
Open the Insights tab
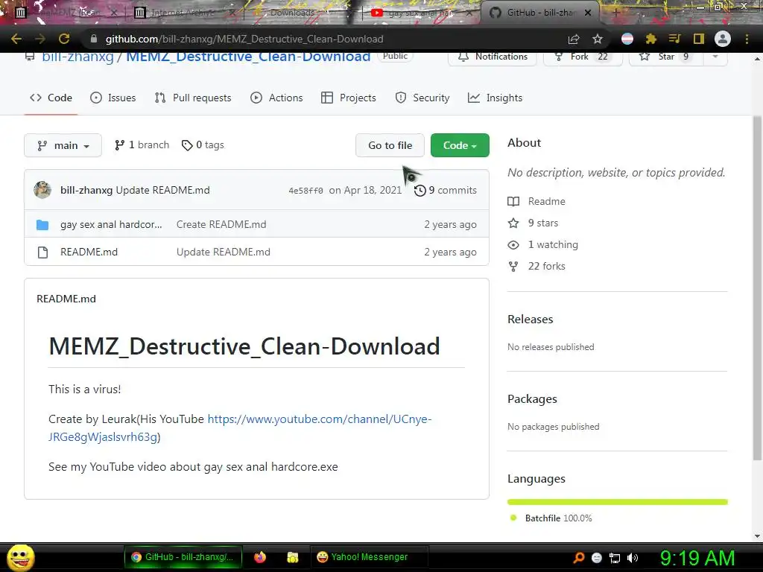(x=495, y=98)
